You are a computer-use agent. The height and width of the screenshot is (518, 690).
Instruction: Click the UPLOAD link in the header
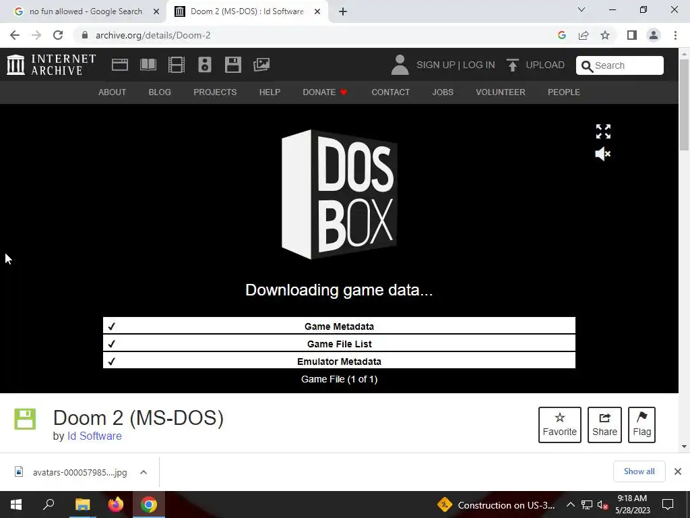pos(535,65)
